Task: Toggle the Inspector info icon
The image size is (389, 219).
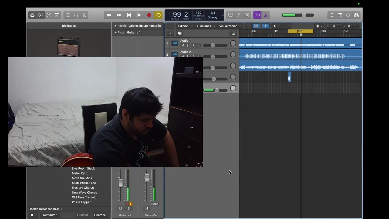Action: coord(41,15)
